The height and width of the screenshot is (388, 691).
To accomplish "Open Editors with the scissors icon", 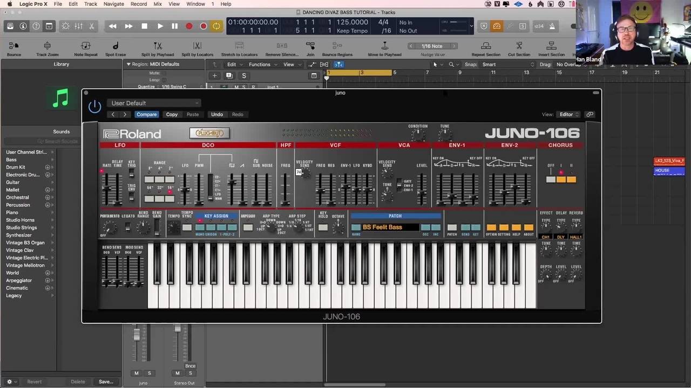I will (x=91, y=26).
